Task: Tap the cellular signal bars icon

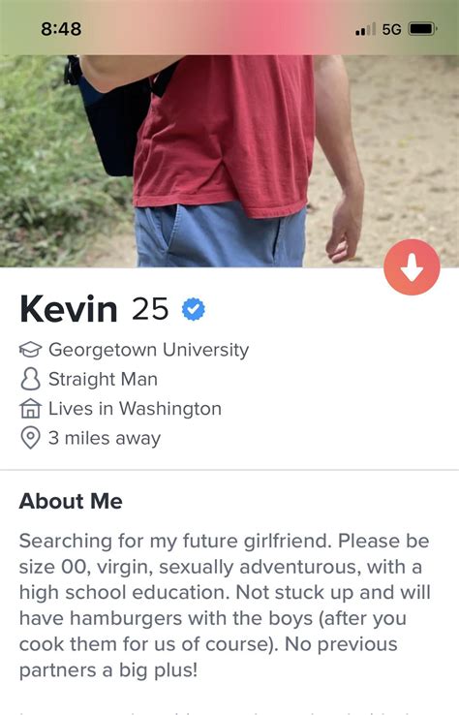Action: point(366,29)
